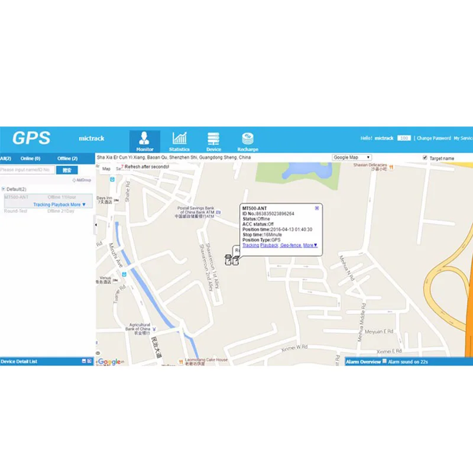Switch to the Offline (2) tab
473x473 pixels.
(x=67, y=158)
